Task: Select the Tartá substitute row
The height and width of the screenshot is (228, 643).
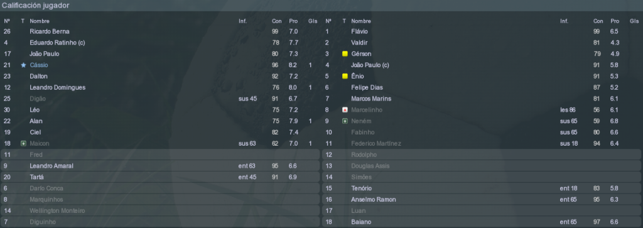Action: coord(160,177)
